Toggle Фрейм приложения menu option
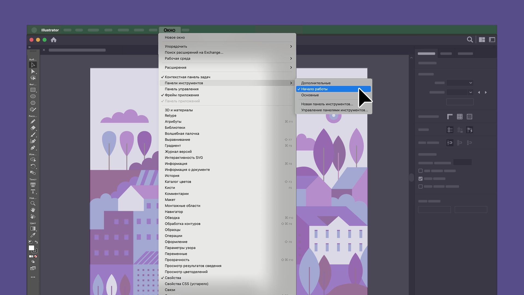Screen dimensions: 524x295 point(182,95)
